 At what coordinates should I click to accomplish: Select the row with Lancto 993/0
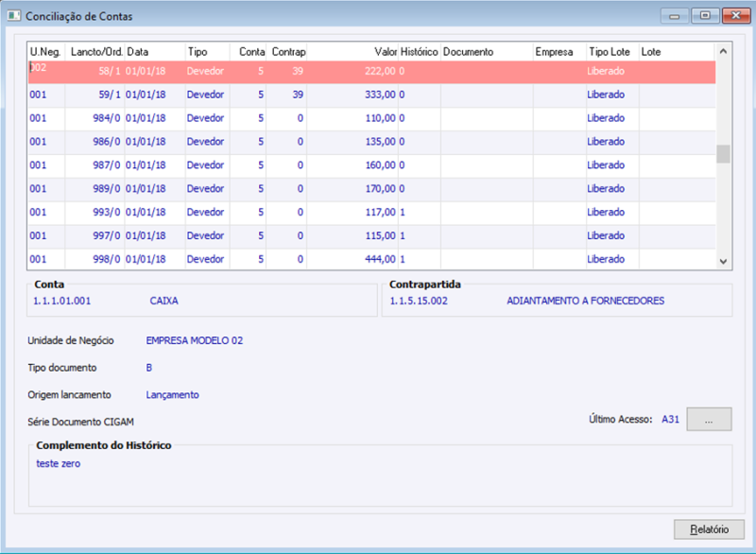371,212
